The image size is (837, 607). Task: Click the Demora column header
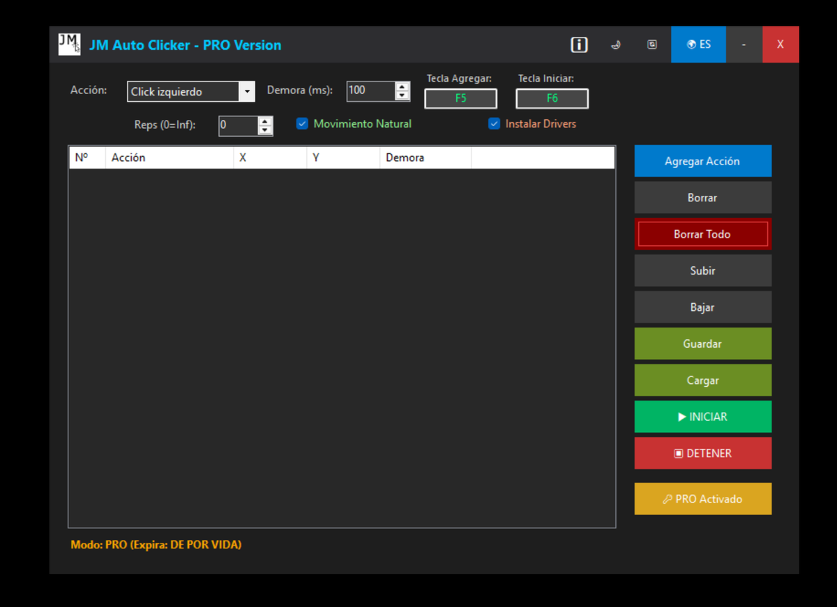425,157
